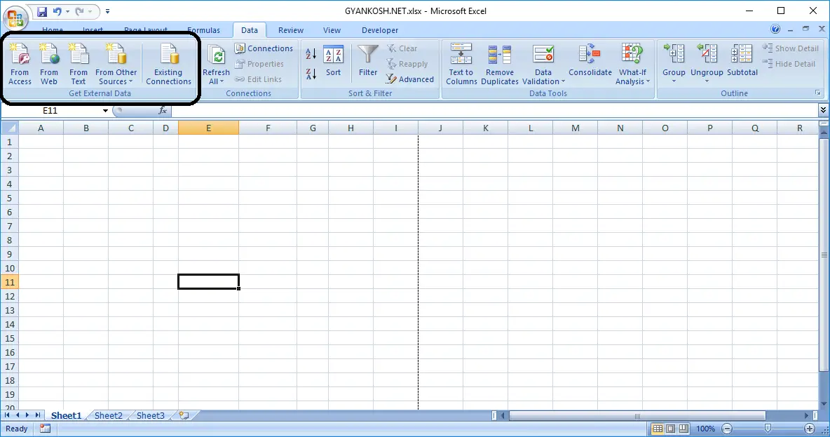
Task: Import data From Text file
Action: pos(79,64)
